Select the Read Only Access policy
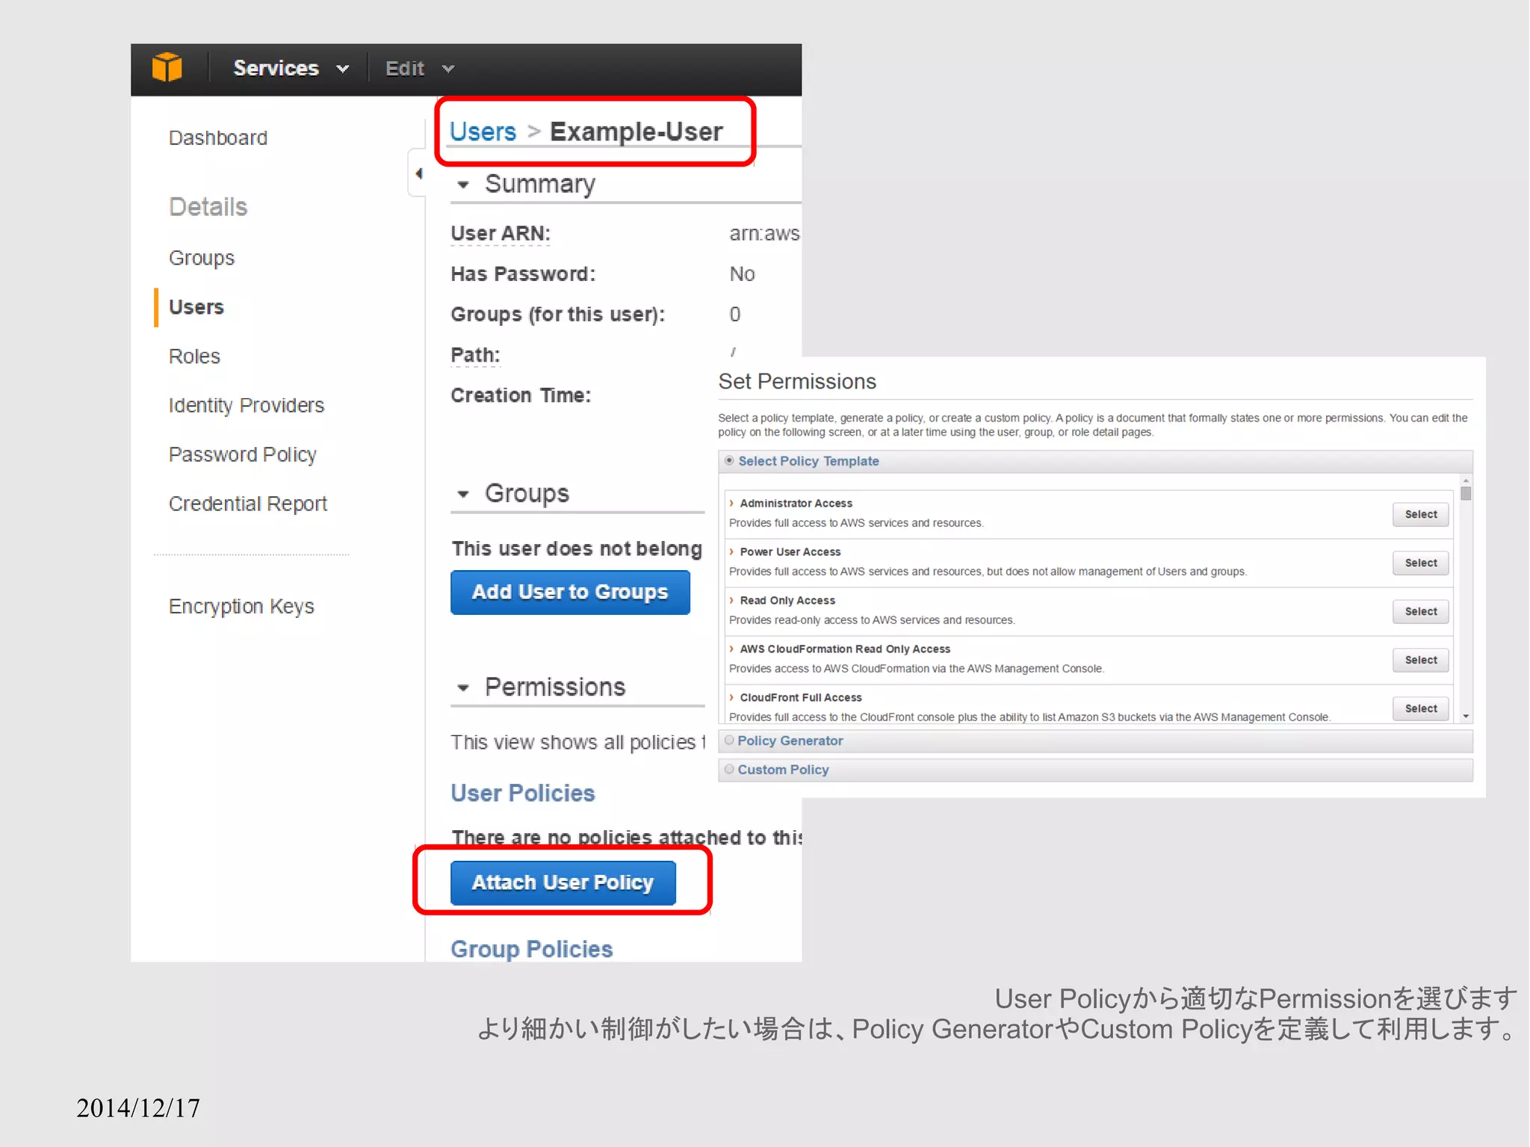Image resolution: width=1530 pixels, height=1147 pixels. (x=1420, y=611)
